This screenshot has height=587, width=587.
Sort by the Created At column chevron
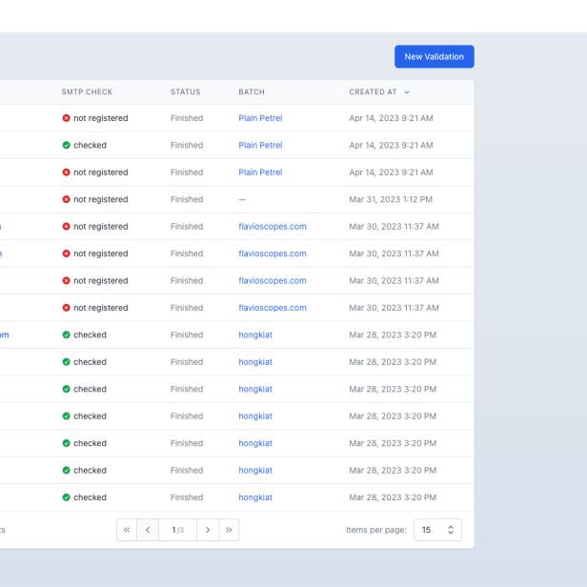(x=407, y=92)
